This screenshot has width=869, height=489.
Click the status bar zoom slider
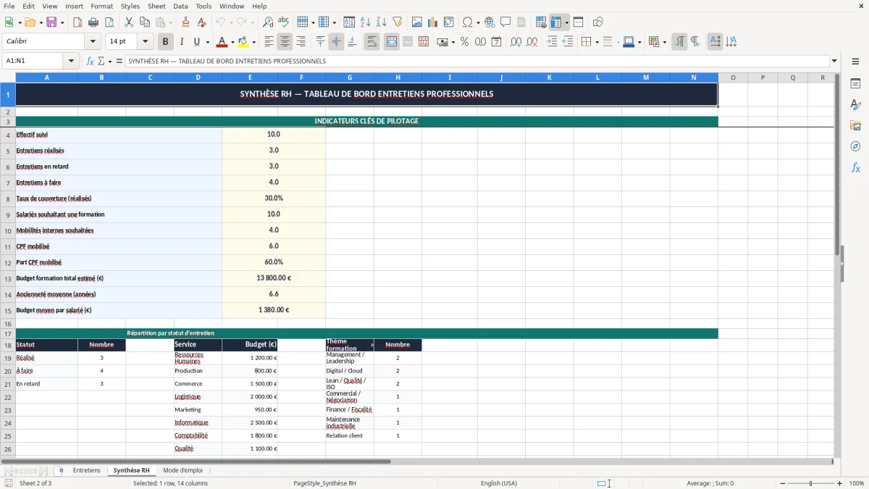tap(811, 483)
